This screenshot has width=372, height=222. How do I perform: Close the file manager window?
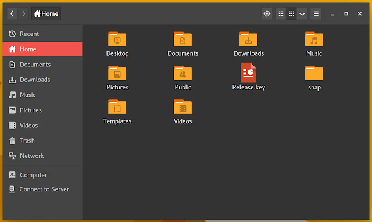click(x=360, y=13)
